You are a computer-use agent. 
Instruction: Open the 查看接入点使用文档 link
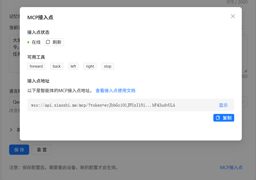click(115, 91)
